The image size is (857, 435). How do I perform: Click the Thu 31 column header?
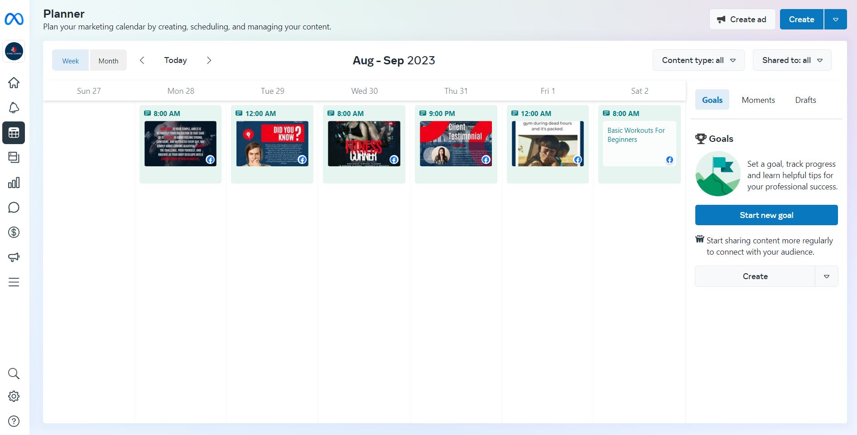tap(456, 91)
